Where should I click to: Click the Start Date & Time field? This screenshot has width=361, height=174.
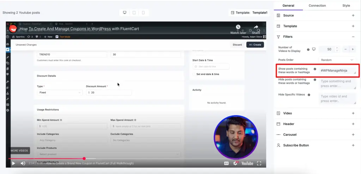pyautogui.click(x=211, y=66)
